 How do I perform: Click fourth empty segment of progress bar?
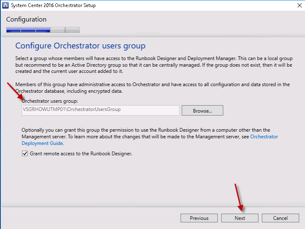click(58, 30)
